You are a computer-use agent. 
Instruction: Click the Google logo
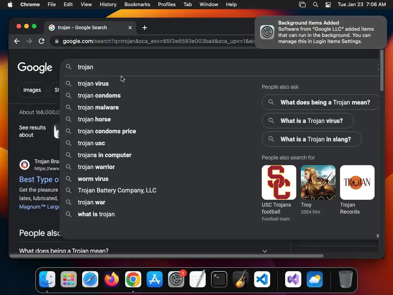click(x=35, y=68)
